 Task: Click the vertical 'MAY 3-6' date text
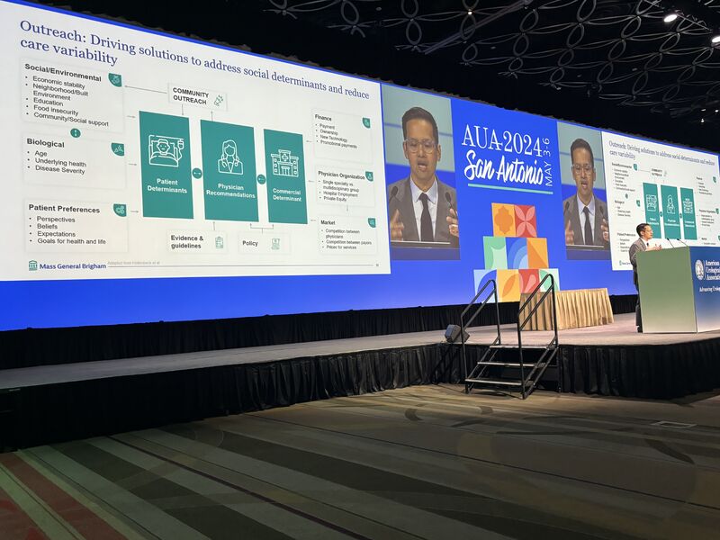point(547,161)
